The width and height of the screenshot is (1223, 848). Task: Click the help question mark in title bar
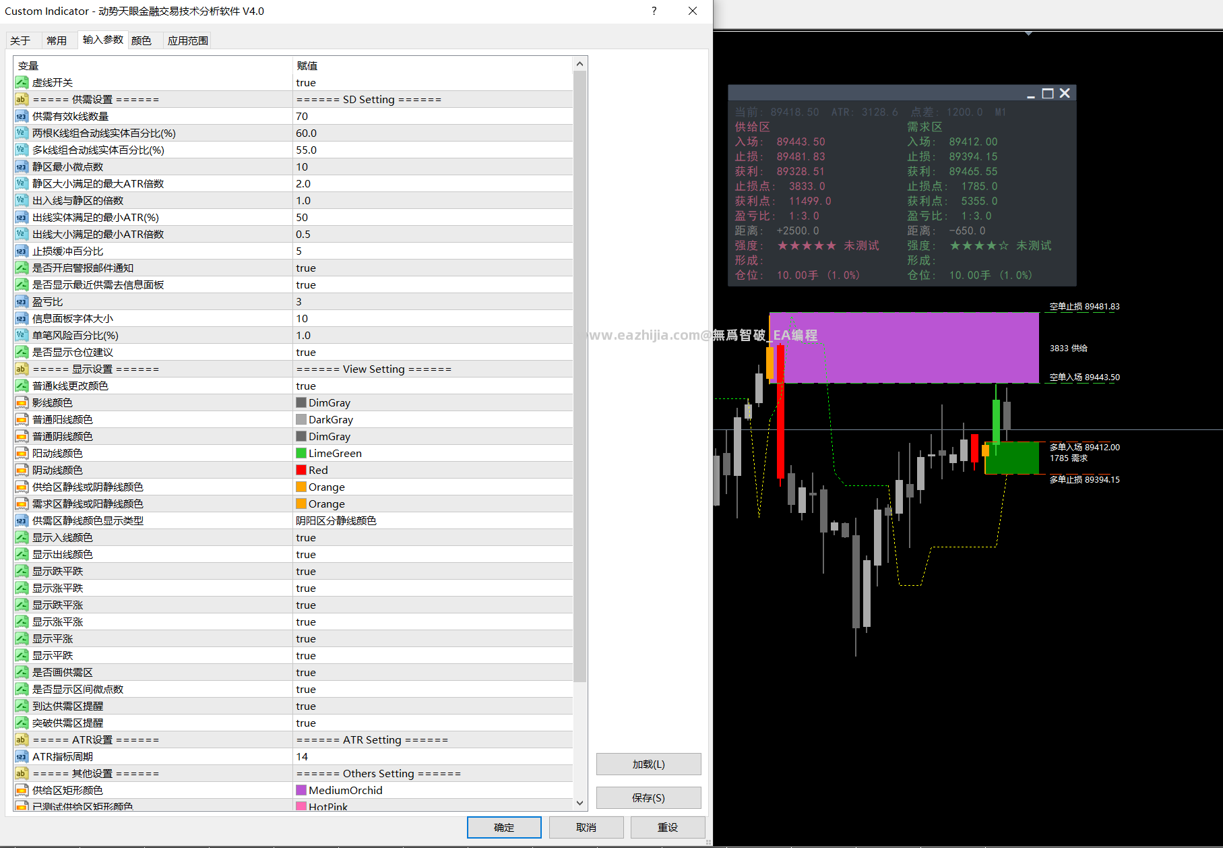click(x=654, y=11)
